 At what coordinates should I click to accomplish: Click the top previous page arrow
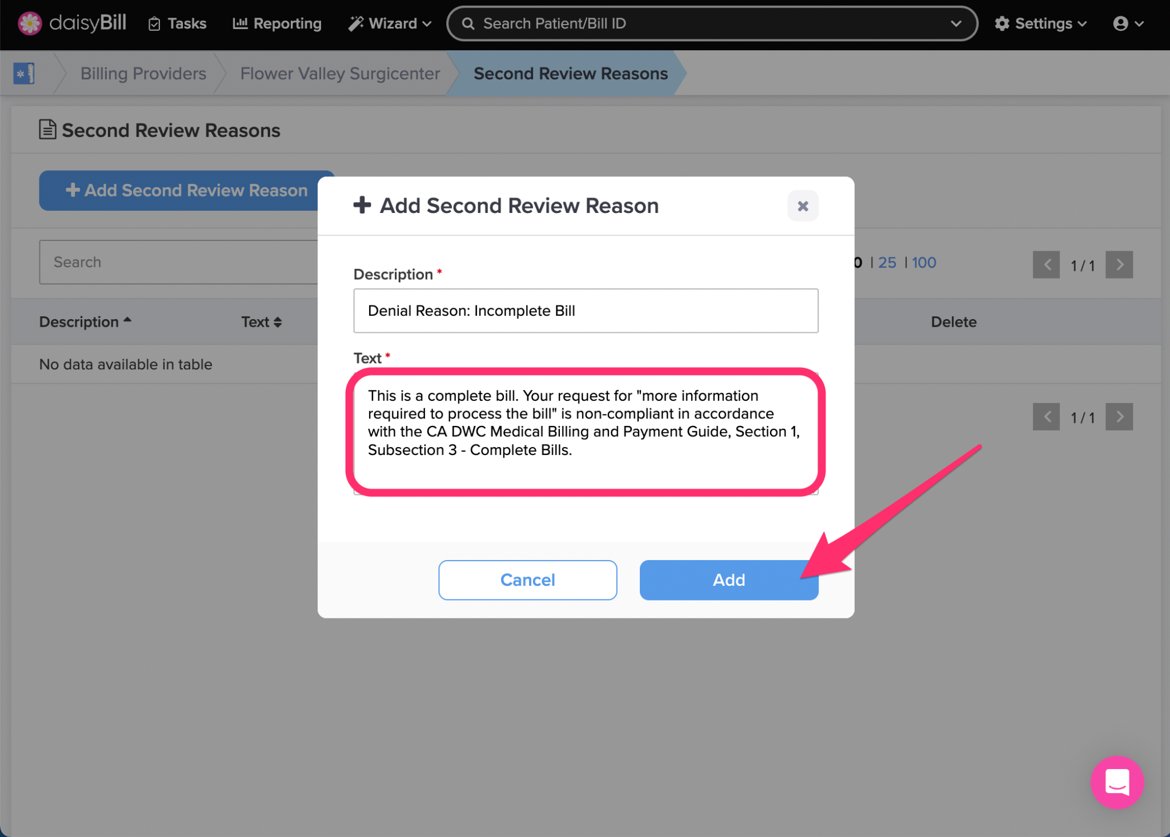pos(1046,265)
